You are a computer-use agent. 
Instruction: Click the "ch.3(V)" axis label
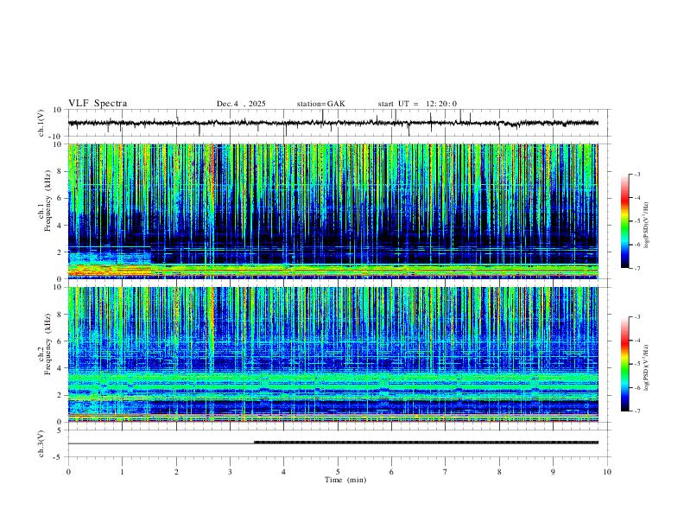(x=41, y=443)
